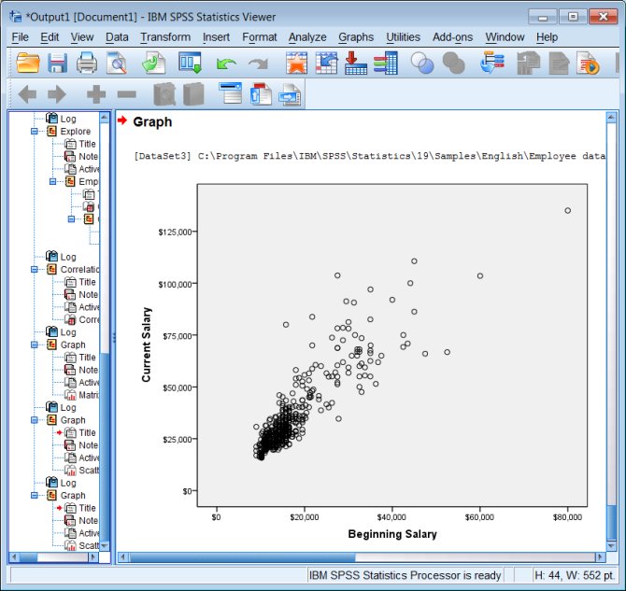Viewport: 626px width, 591px height.
Task: Click the Current Salary axis label
Action: (x=147, y=345)
